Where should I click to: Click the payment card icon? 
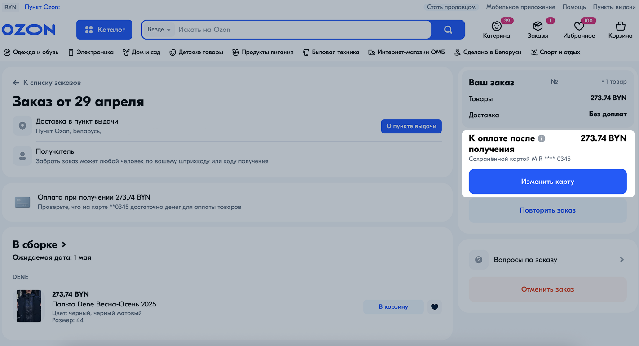22,202
